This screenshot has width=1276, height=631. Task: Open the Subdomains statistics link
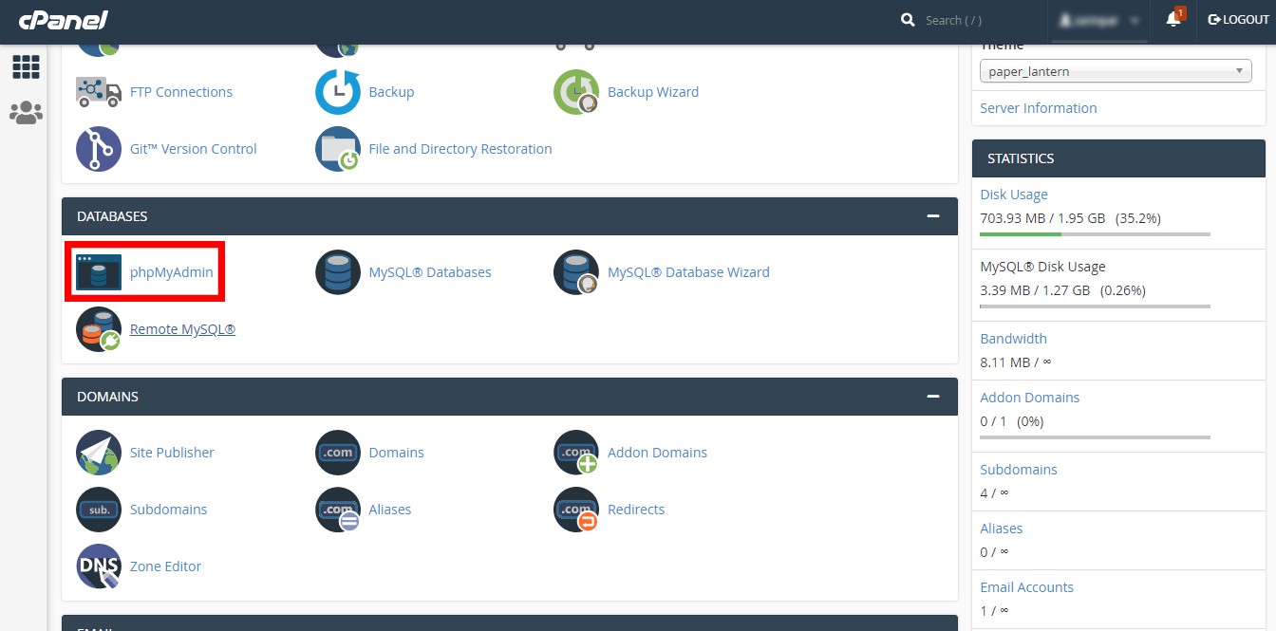click(1019, 470)
